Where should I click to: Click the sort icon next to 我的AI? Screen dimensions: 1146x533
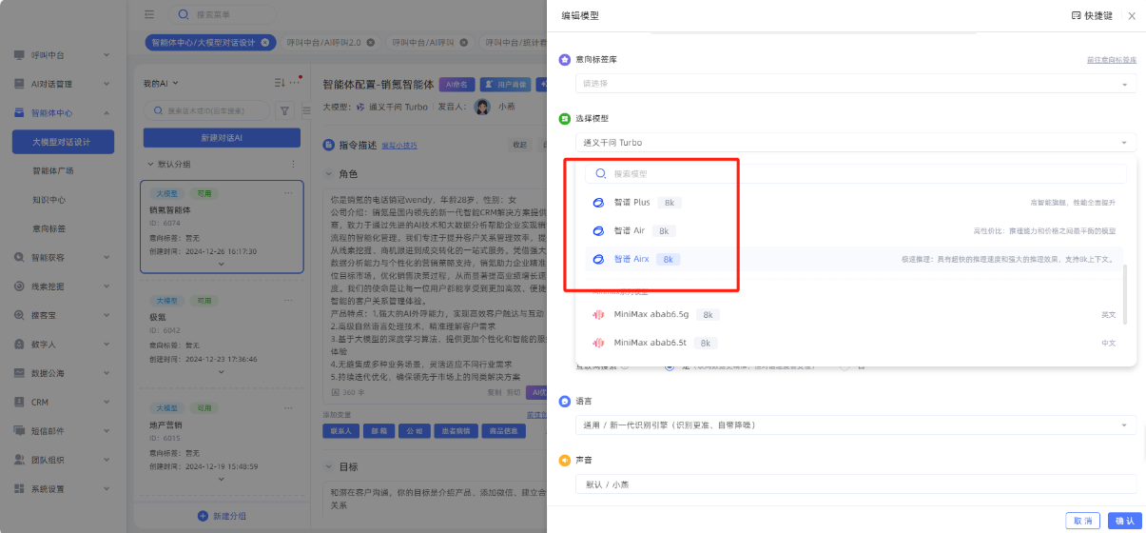[279, 83]
